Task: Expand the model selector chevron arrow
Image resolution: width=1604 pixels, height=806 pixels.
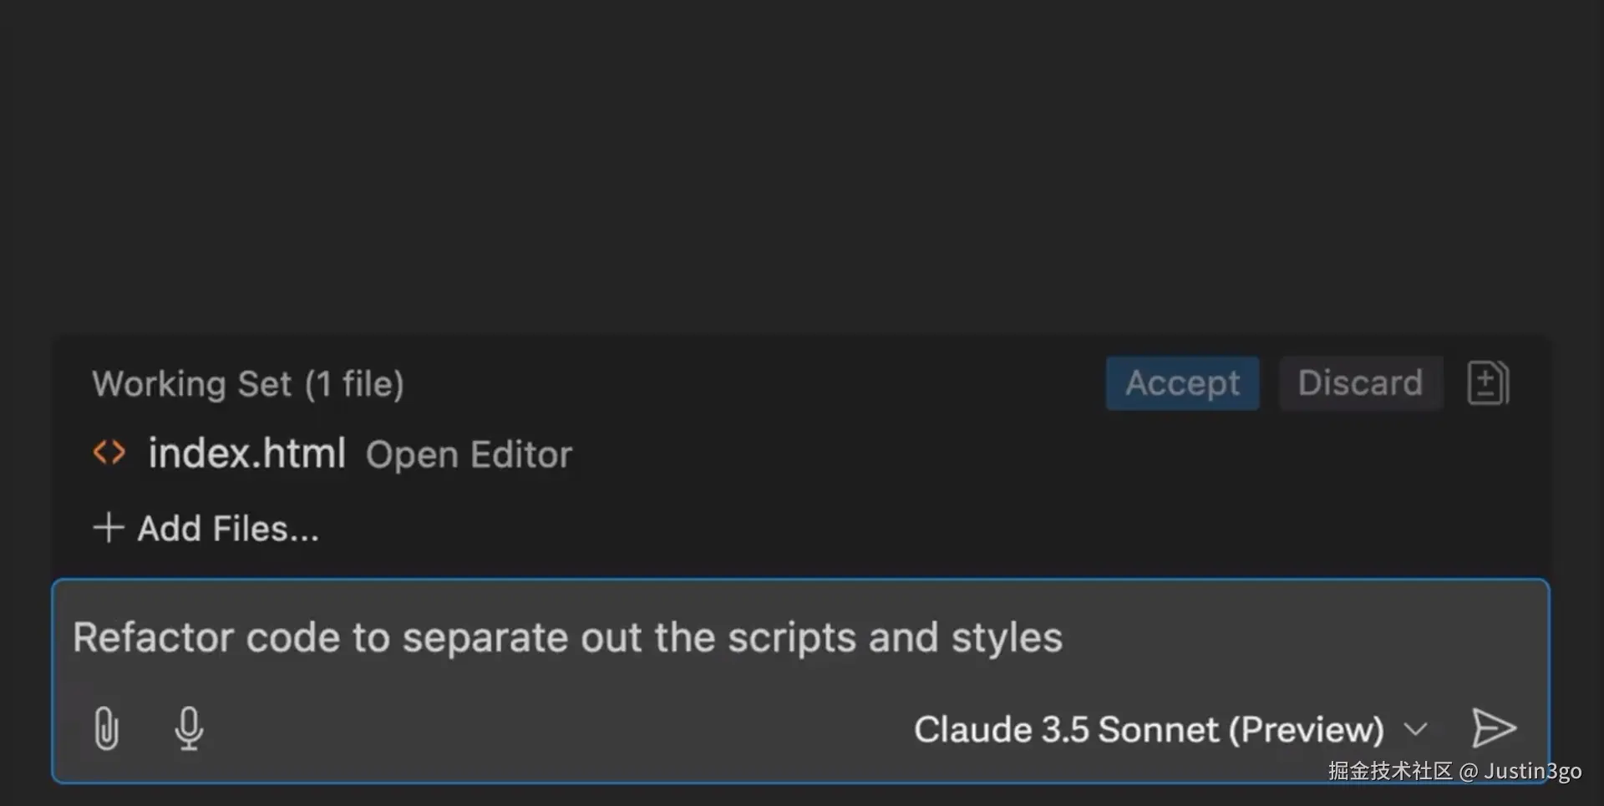Action: [1415, 729]
